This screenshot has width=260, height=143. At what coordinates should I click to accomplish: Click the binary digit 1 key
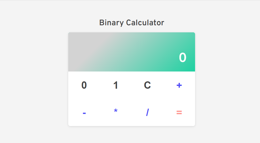pyautogui.click(x=116, y=85)
